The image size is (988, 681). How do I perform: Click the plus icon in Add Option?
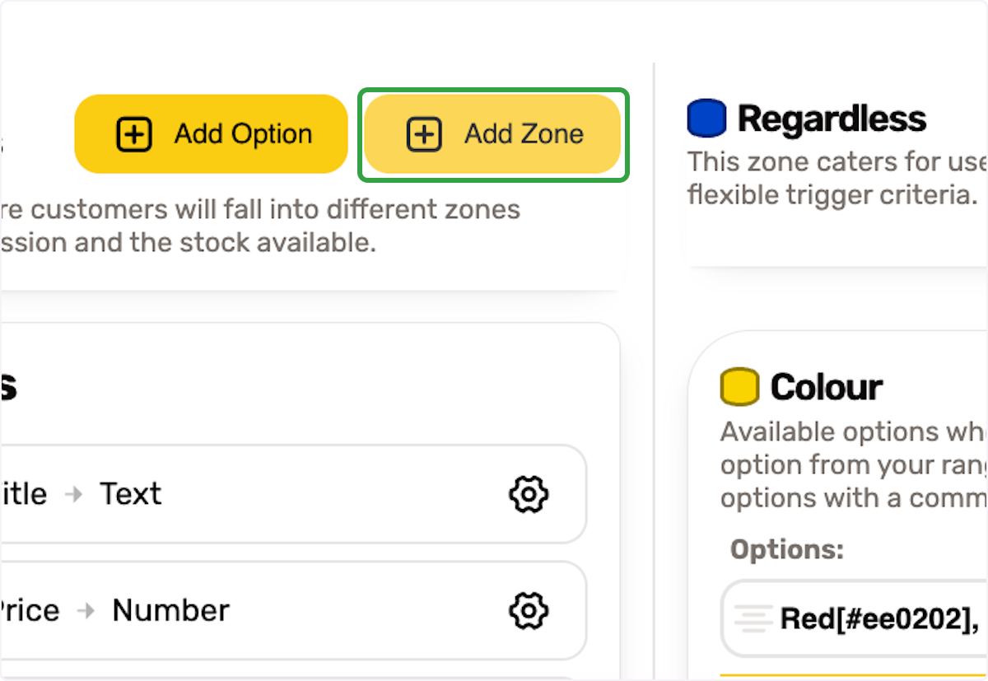coord(133,134)
